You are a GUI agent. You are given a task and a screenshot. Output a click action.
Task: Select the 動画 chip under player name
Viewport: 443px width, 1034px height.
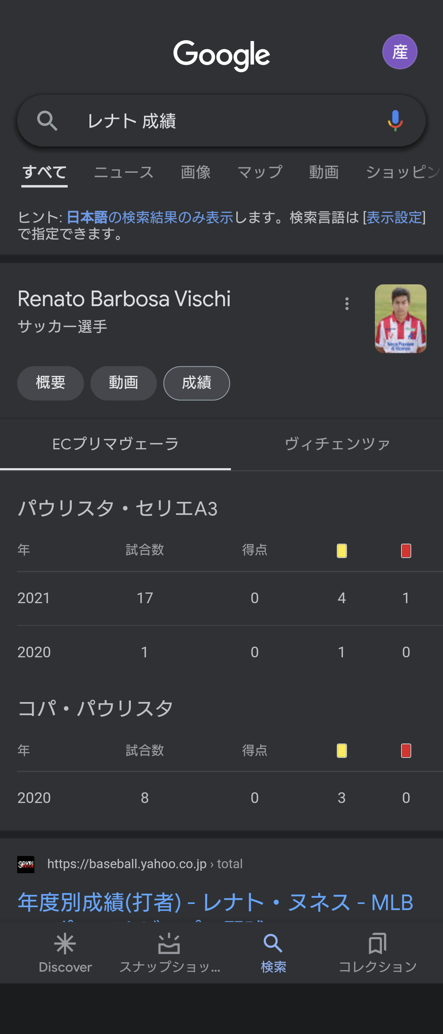(123, 383)
